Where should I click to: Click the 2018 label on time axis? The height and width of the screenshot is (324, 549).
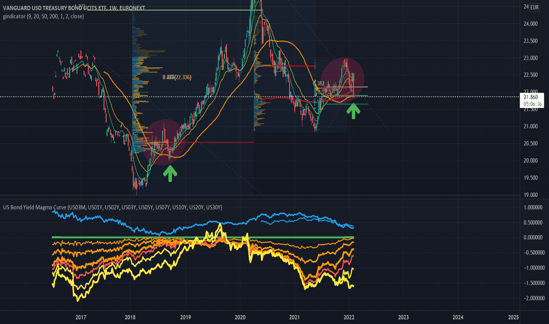[130, 318]
